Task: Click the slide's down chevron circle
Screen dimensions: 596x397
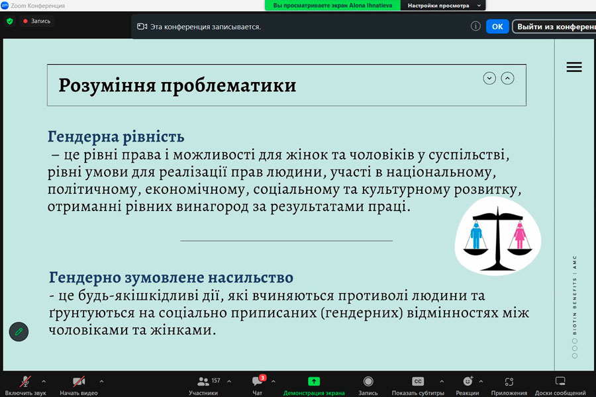Action: coord(489,78)
